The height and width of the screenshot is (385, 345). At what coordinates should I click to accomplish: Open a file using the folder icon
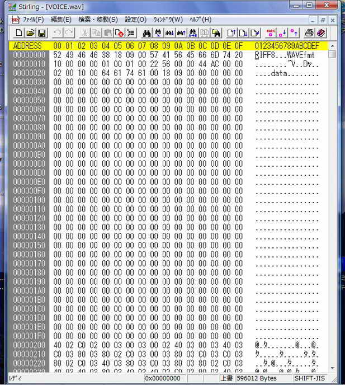click(x=31, y=33)
